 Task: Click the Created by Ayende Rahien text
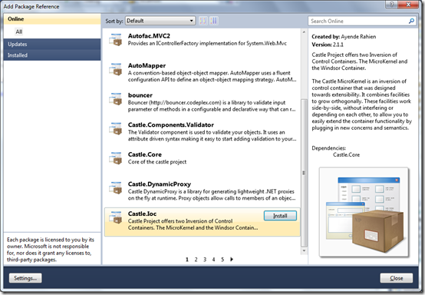pos(344,37)
